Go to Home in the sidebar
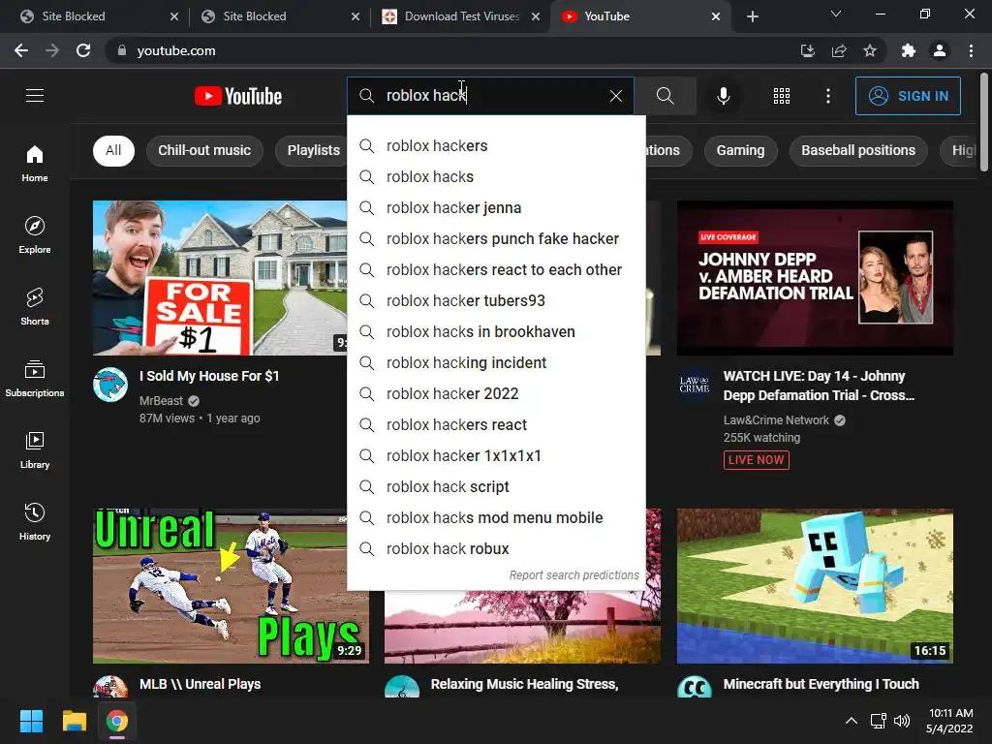 35,164
